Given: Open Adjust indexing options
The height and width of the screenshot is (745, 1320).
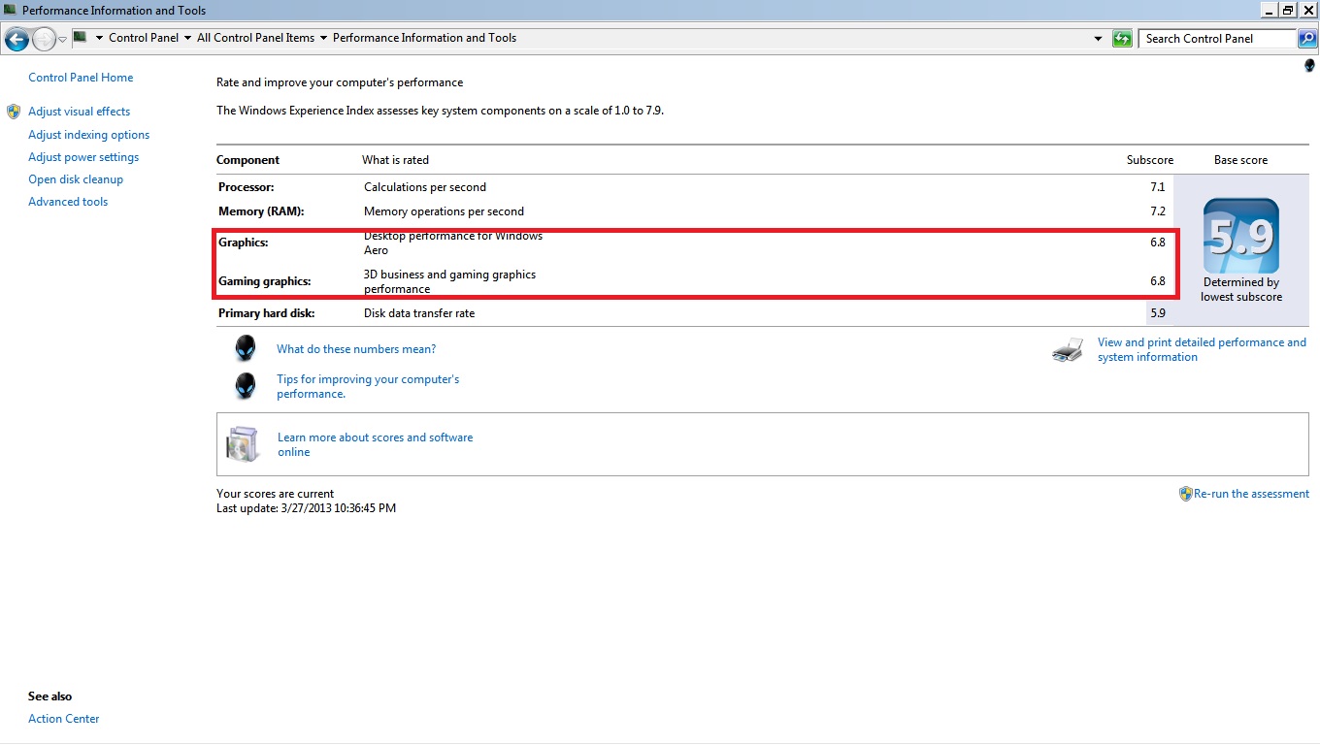Looking at the screenshot, I should pyautogui.click(x=89, y=135).
